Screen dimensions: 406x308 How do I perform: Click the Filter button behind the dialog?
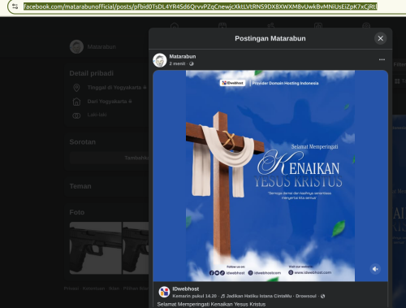[400, 64]
